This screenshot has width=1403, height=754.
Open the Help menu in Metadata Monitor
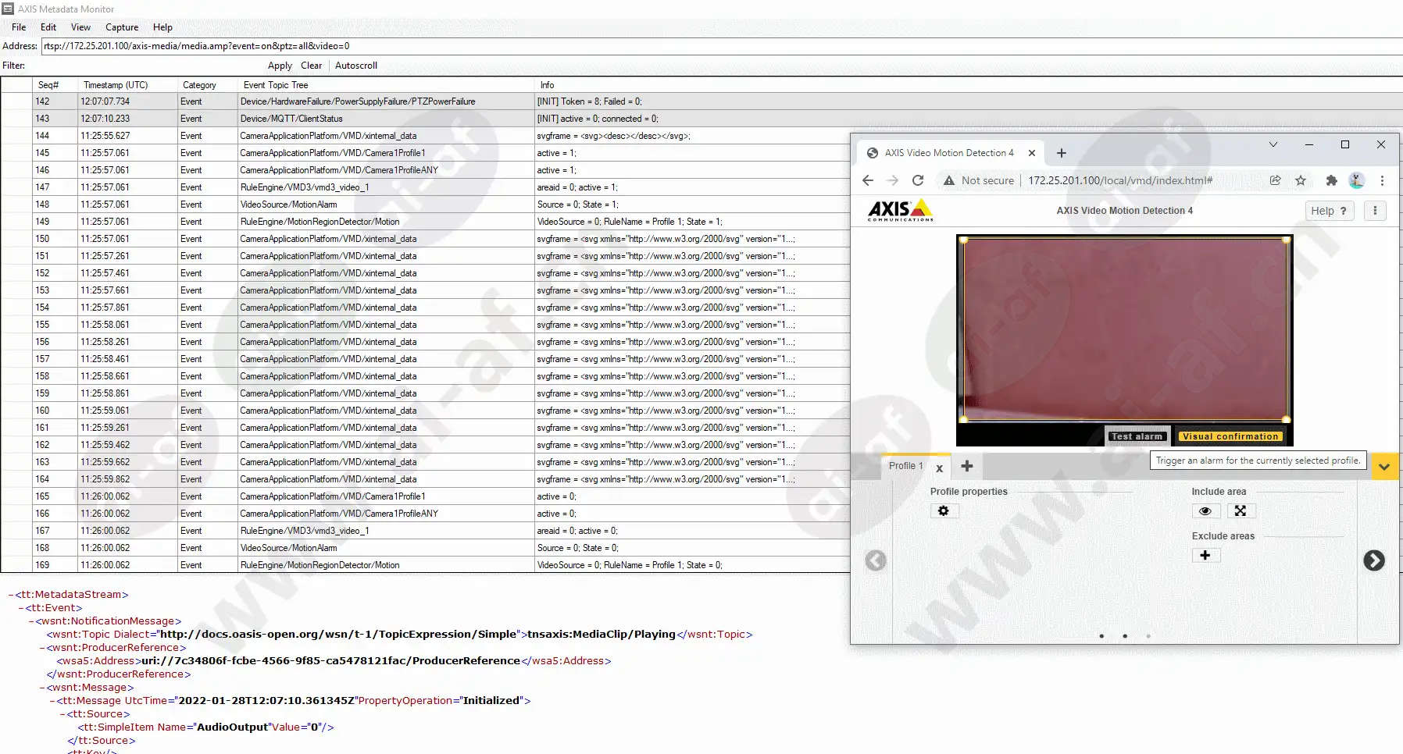(162, 27)
